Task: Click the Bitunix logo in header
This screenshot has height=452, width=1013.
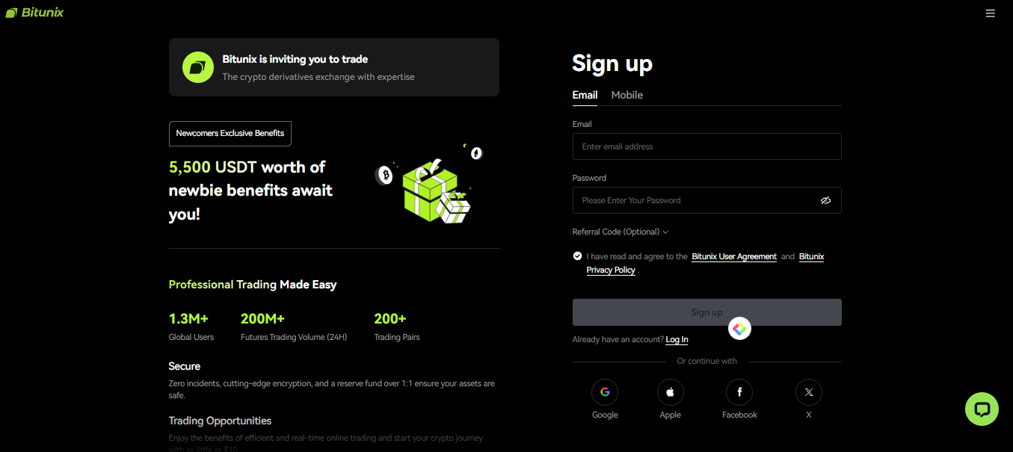Action: pyautogui.click(x=34, y=13)
